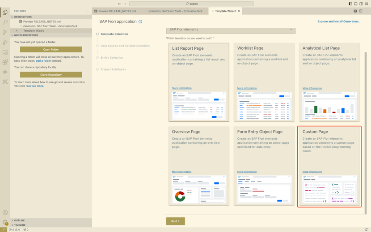Click the read our docs link
Viewport: 371px width, 232px height.
[34, 86]
